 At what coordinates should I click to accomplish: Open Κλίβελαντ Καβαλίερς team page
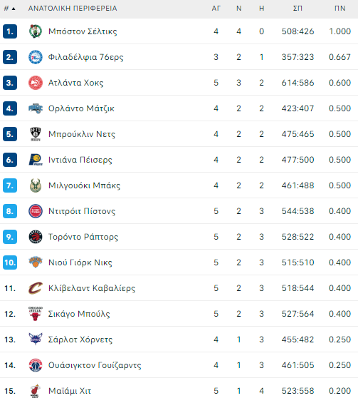pyautogui.click(x=92, y=288)
